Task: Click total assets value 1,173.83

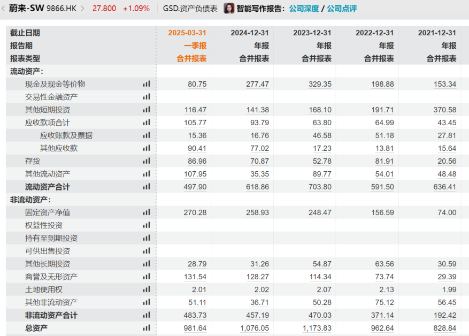Action: (317, 329)
